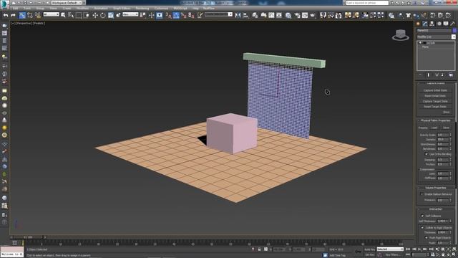Open the Modify command panel tab

coord(425,24)
